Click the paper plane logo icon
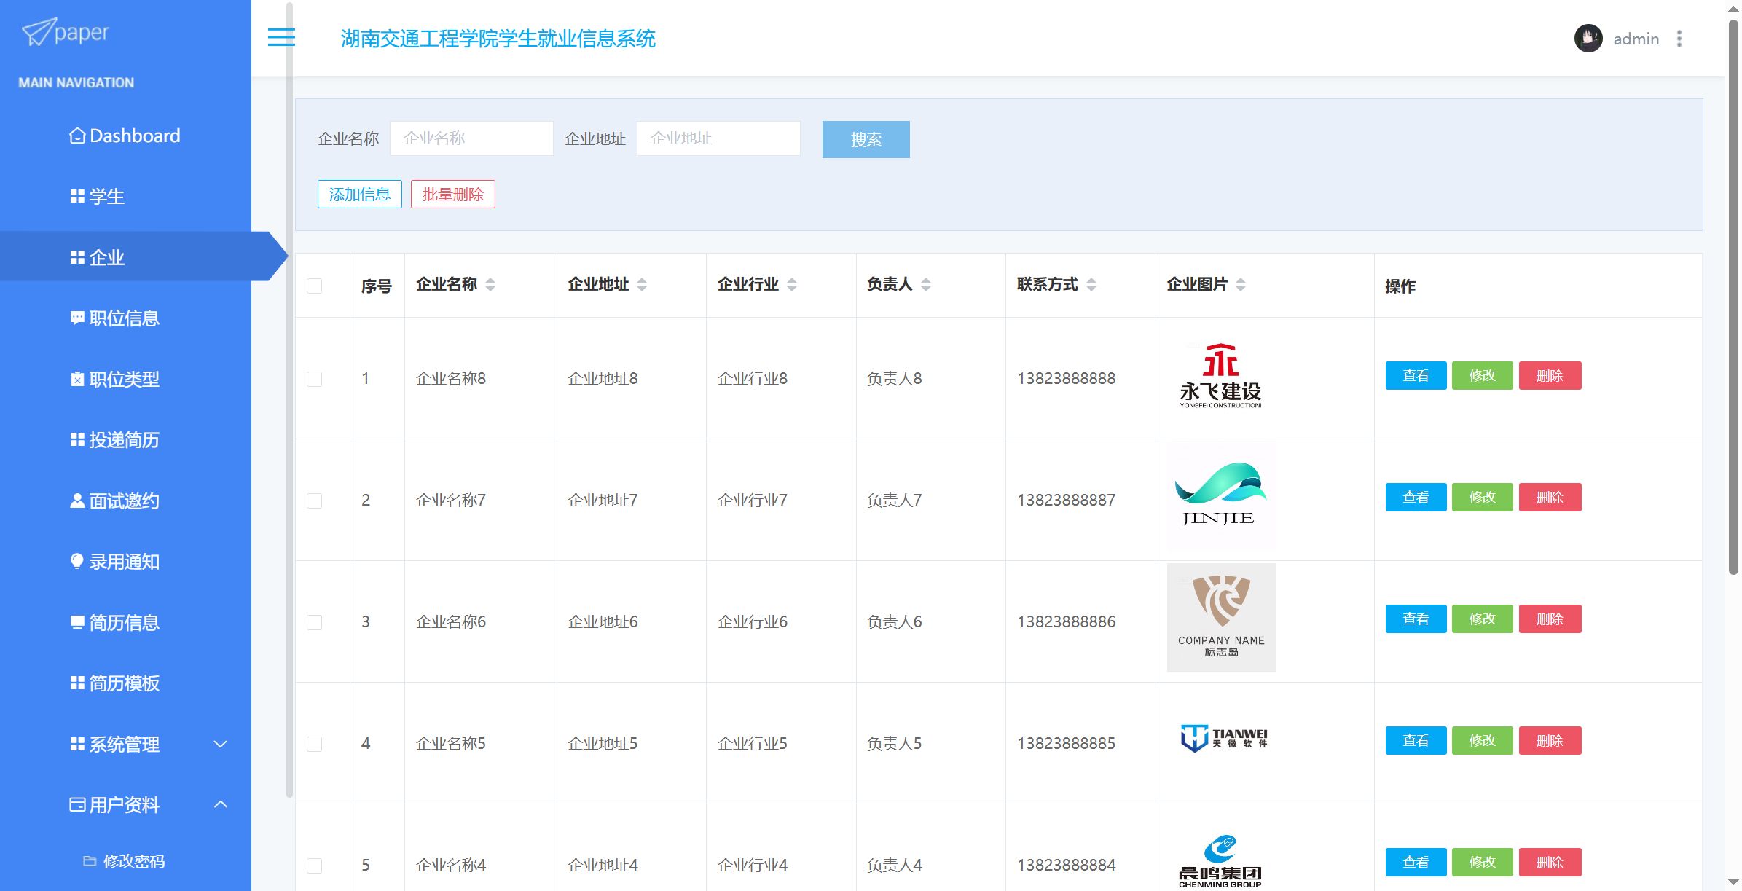Viewport: 1742px width, 891px height. point(39,32)
